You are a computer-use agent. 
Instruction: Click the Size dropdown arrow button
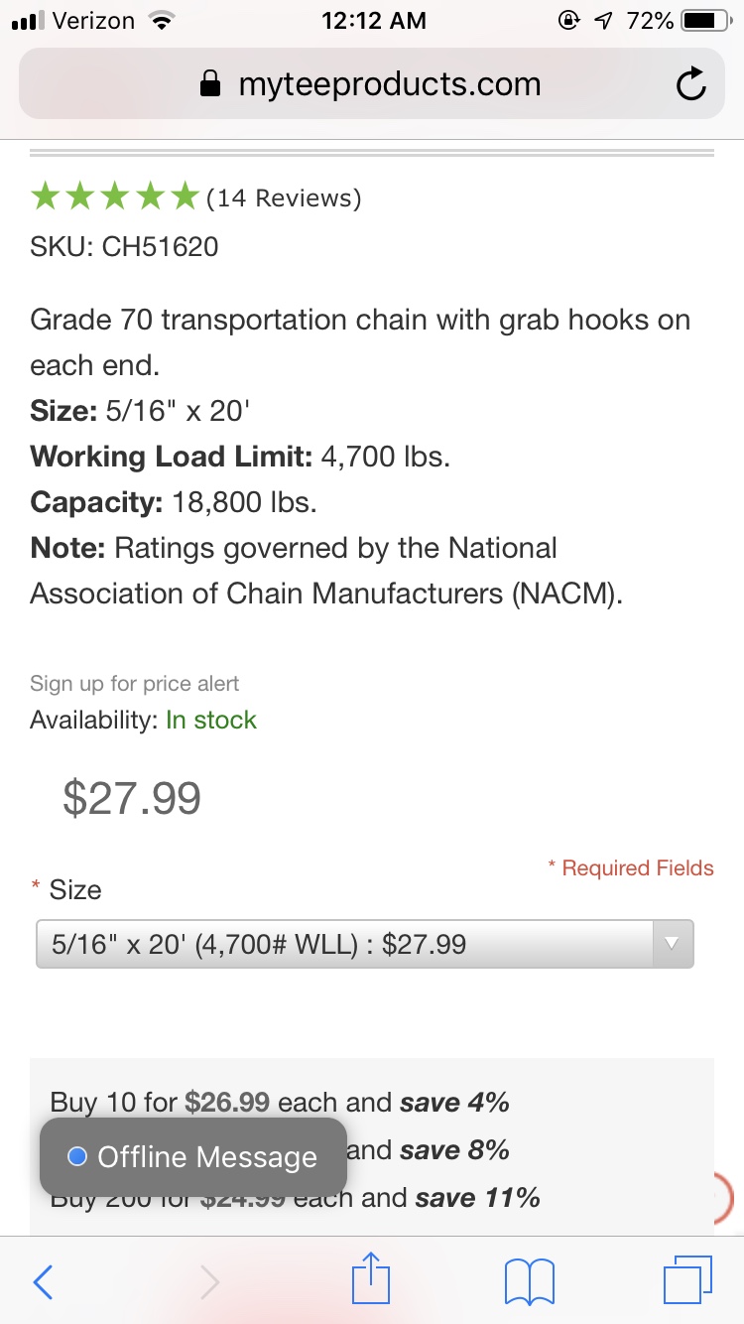(673, 944)
